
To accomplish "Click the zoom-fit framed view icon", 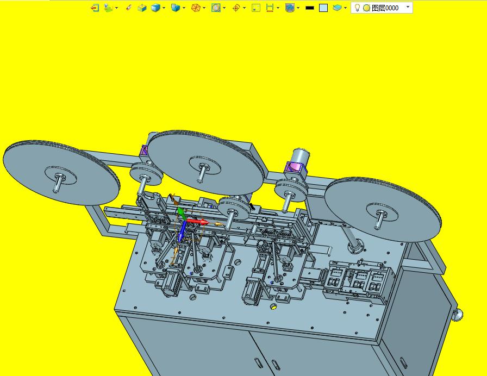I will pyautogui.click(x=216, y=8).
